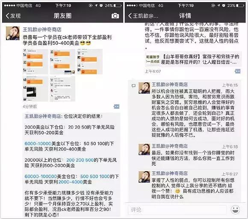Screen dimensions: 248x219
Task: Tap the 60000-100000 highlighted number
Action: [41, 176]
